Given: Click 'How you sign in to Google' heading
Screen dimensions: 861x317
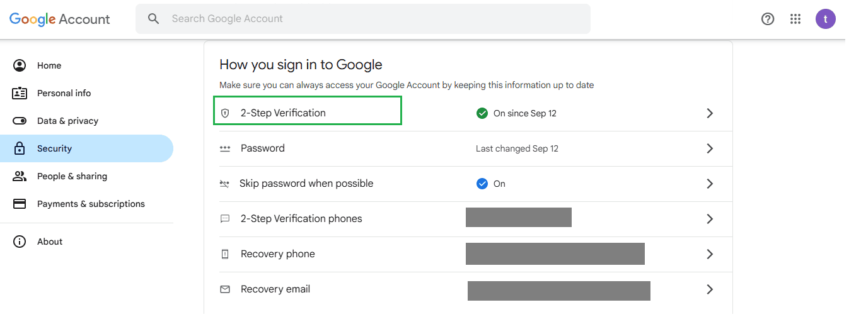Looking at the screenshot, I should 301,65.
